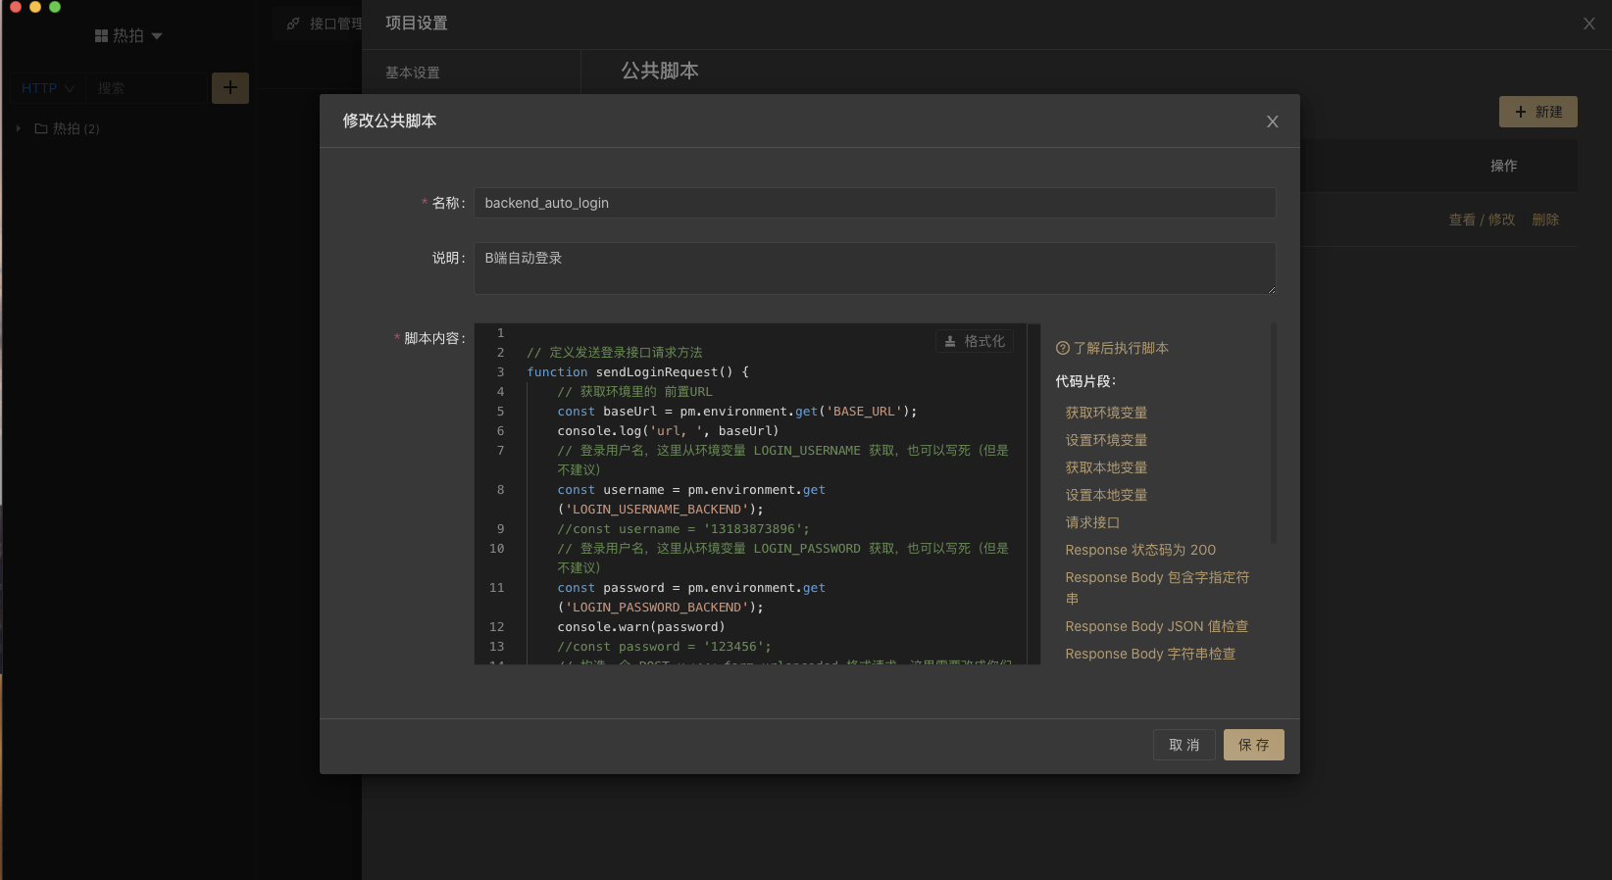Insert 设置环境变量 snippet

click(1106, 440)
